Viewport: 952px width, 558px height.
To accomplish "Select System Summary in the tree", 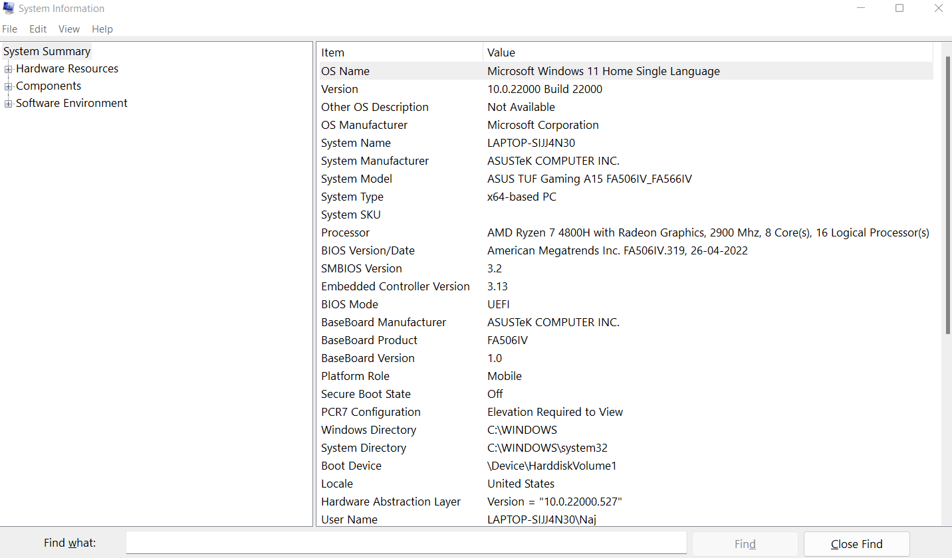I will (47, 51).
